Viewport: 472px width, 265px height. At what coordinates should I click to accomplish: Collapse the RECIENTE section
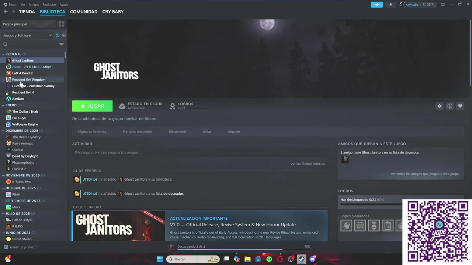tap(3, 54)
